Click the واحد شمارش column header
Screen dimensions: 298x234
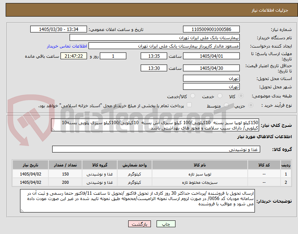135,165
